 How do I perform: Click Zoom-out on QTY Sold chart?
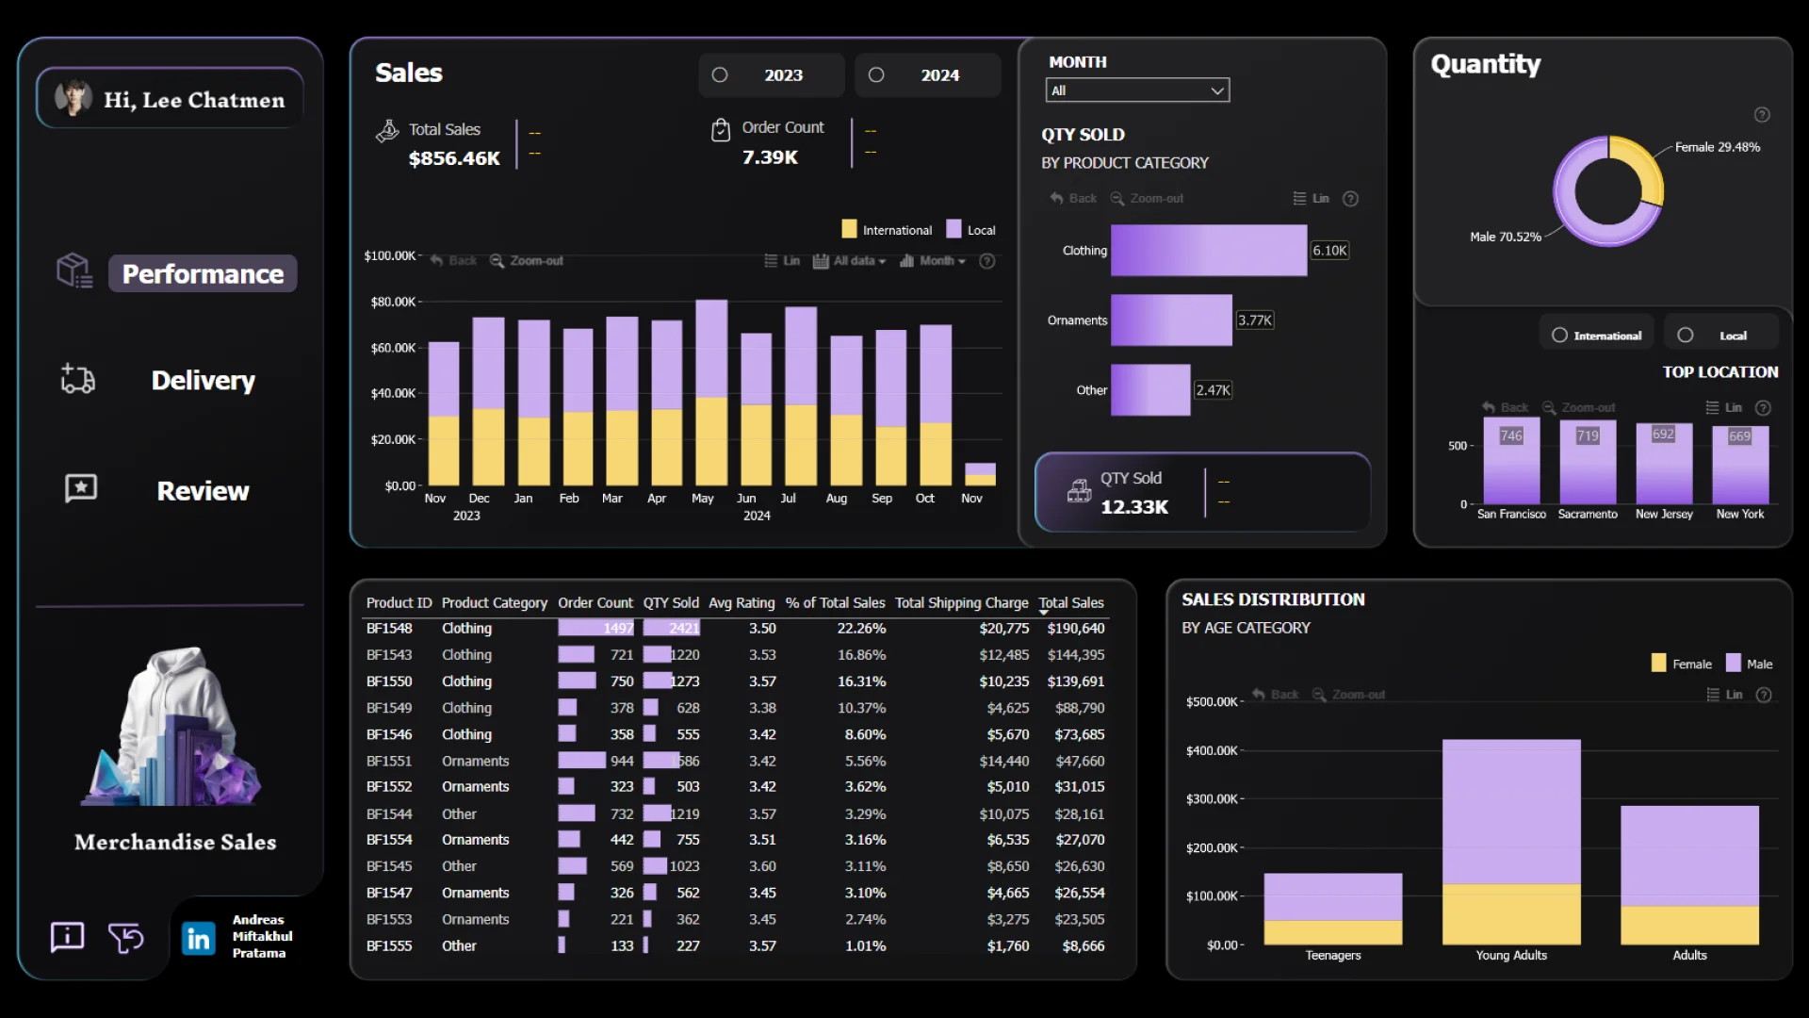click(x=1147, y=199)
